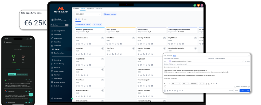Open Instellingen at the sidebar bottom
The height and width of the screenshot is (105, 261).
click(58, 98)
